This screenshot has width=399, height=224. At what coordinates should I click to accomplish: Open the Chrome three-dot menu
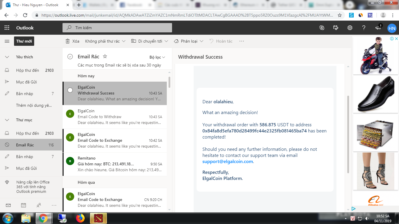click(393, 15)
